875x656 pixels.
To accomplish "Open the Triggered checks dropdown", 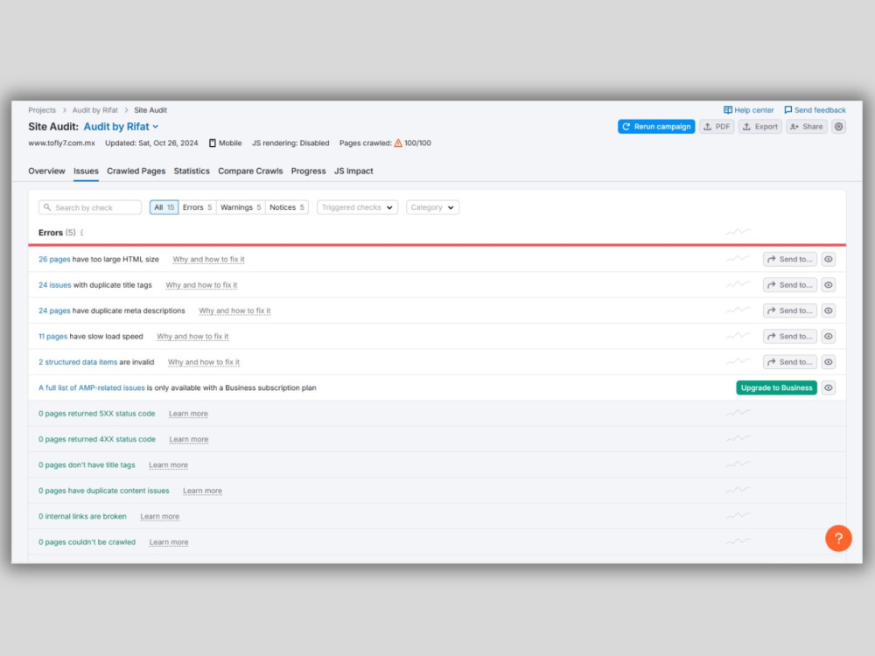I will [x=357, y=207].
